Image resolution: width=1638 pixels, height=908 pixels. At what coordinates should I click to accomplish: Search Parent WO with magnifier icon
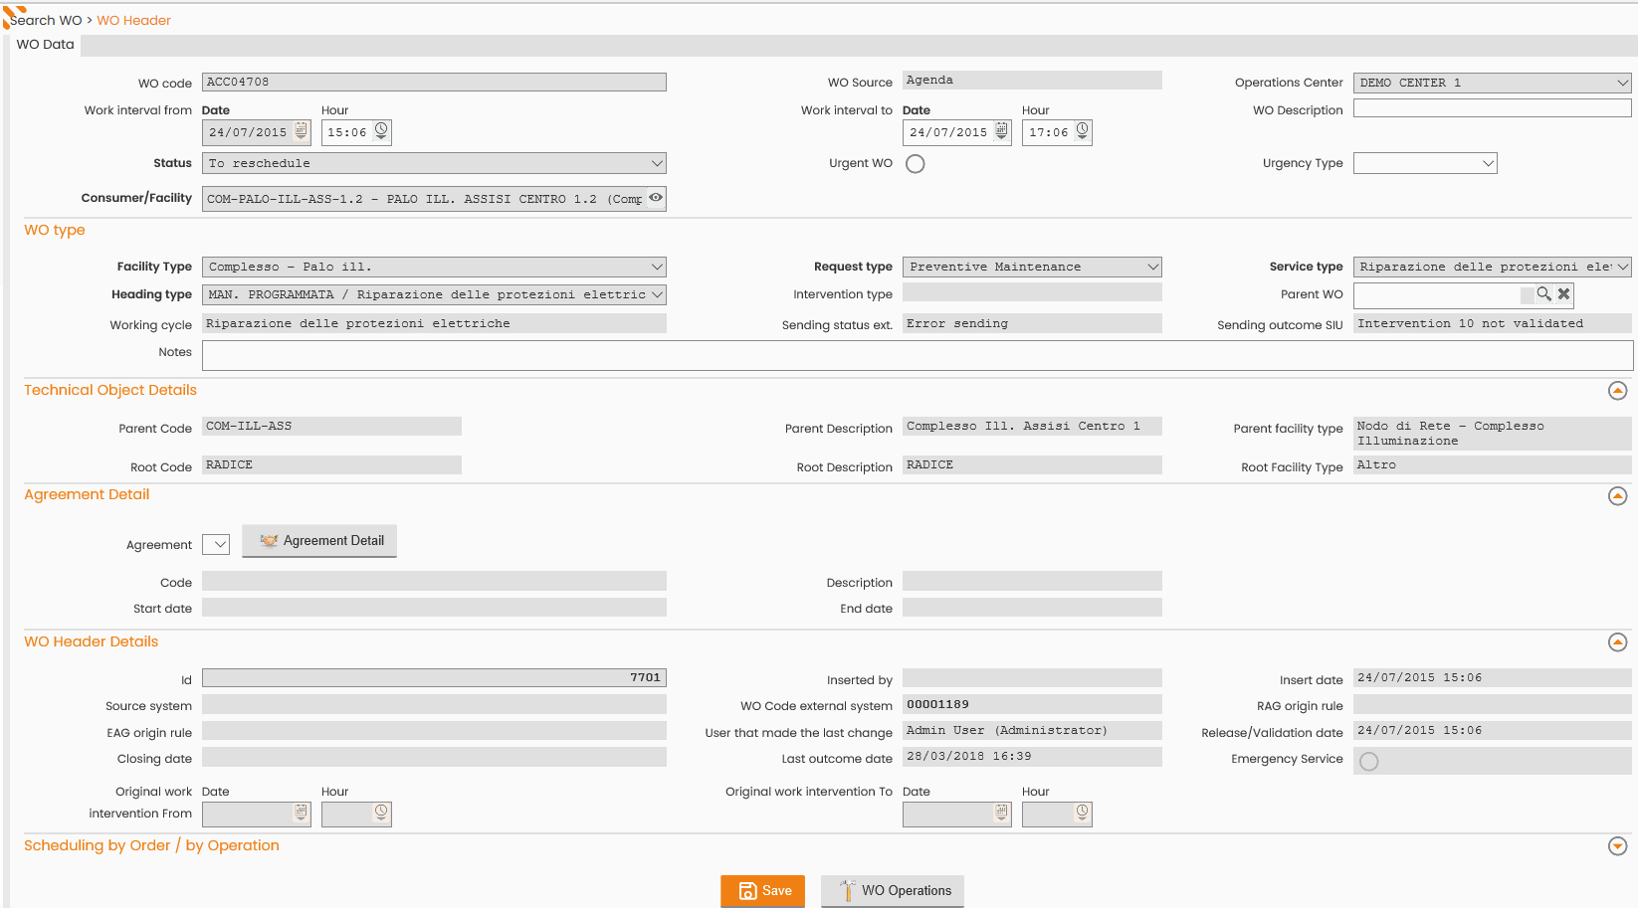tap(1544, 293)
